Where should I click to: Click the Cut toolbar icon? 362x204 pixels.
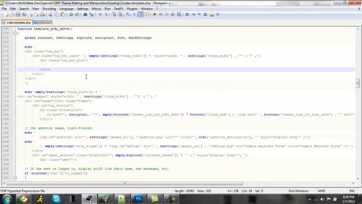[50, 15]
